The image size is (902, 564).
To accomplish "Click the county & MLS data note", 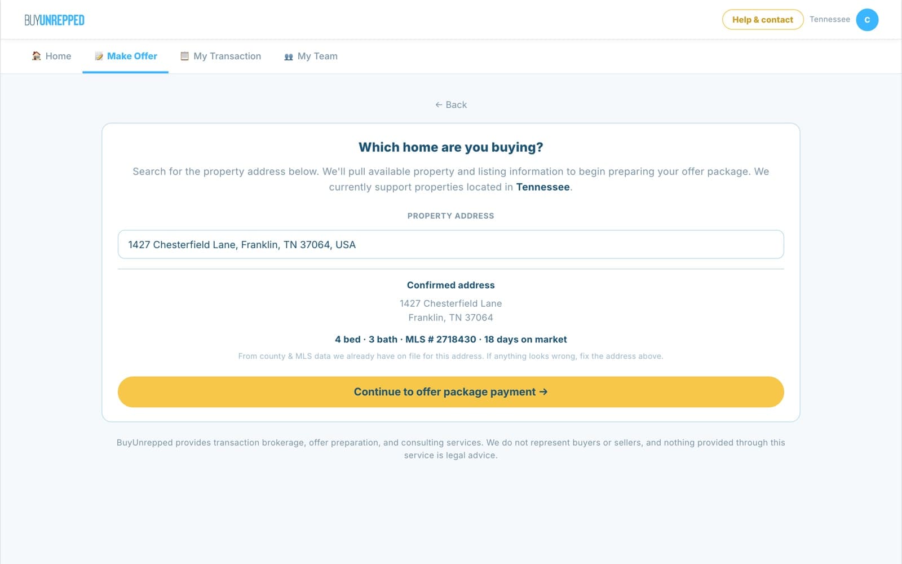I will point(451,356).
